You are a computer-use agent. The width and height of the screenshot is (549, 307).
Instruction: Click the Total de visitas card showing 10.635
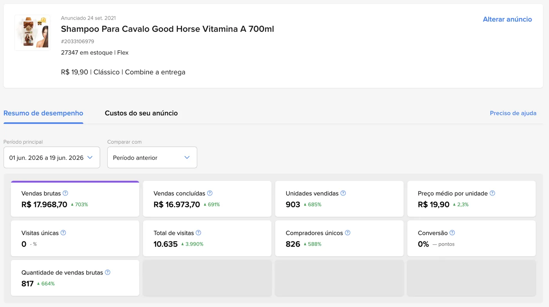(207, 238)
